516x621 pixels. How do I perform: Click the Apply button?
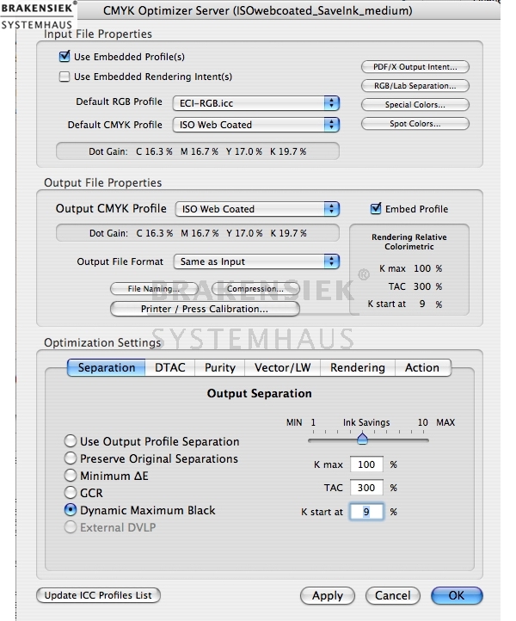328,596
